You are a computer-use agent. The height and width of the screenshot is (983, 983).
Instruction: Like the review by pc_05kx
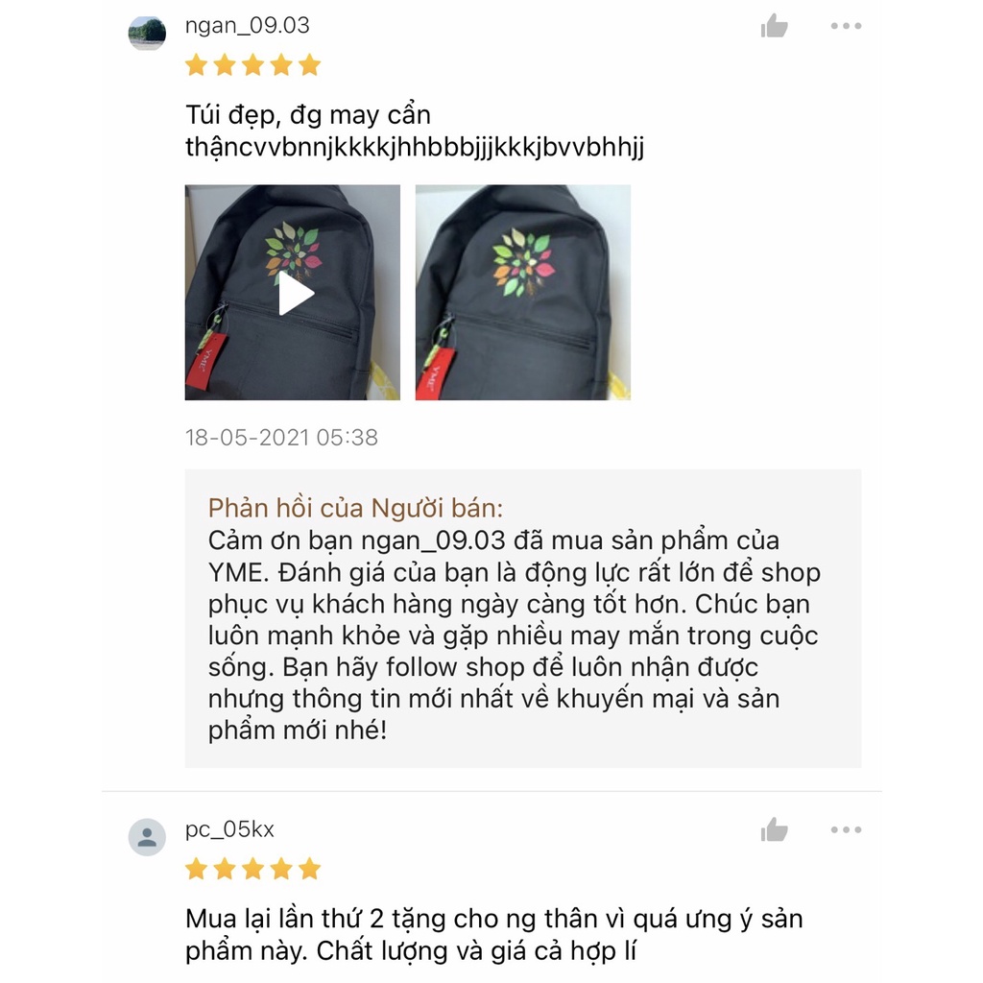[775, 830]
